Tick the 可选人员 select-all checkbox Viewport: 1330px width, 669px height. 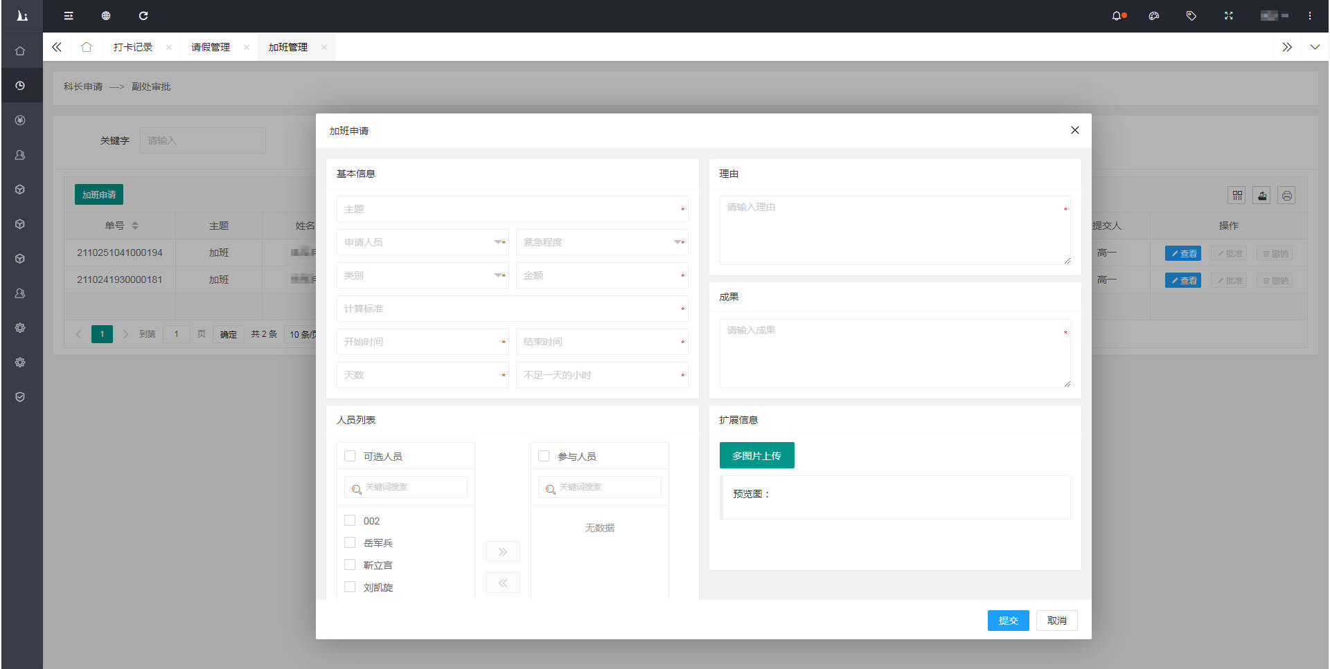(x=350, y=457)
